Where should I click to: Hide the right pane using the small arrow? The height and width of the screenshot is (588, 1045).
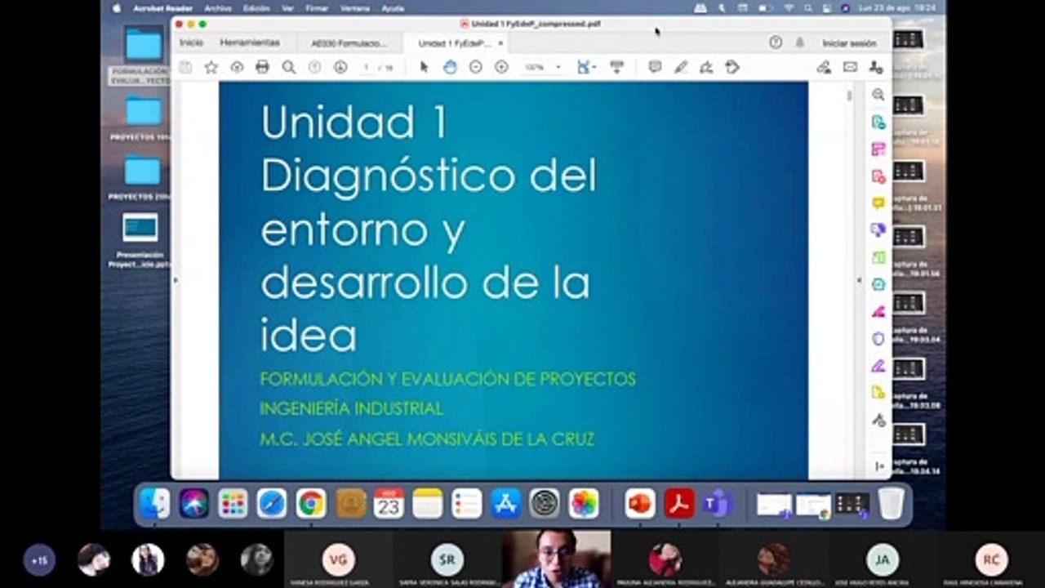pyautogui.click(x=859, y=280)
